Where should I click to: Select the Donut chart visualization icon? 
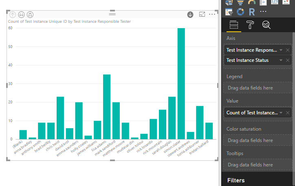coord(240,12)
